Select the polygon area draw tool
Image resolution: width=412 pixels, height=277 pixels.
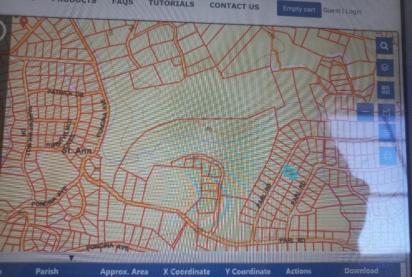pos(387,113)
